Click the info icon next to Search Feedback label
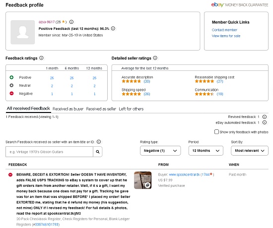The width and height of the screenshot is (273, 228). pyautogui.click(x=99, y=142)
